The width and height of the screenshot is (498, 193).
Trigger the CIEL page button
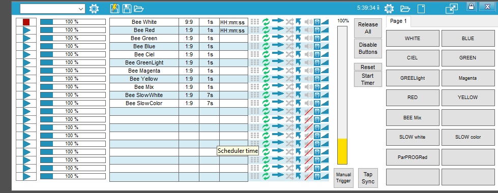(413, 58)
